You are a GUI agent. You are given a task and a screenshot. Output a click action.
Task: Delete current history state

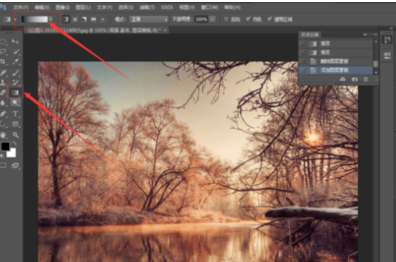click(366, 79)
